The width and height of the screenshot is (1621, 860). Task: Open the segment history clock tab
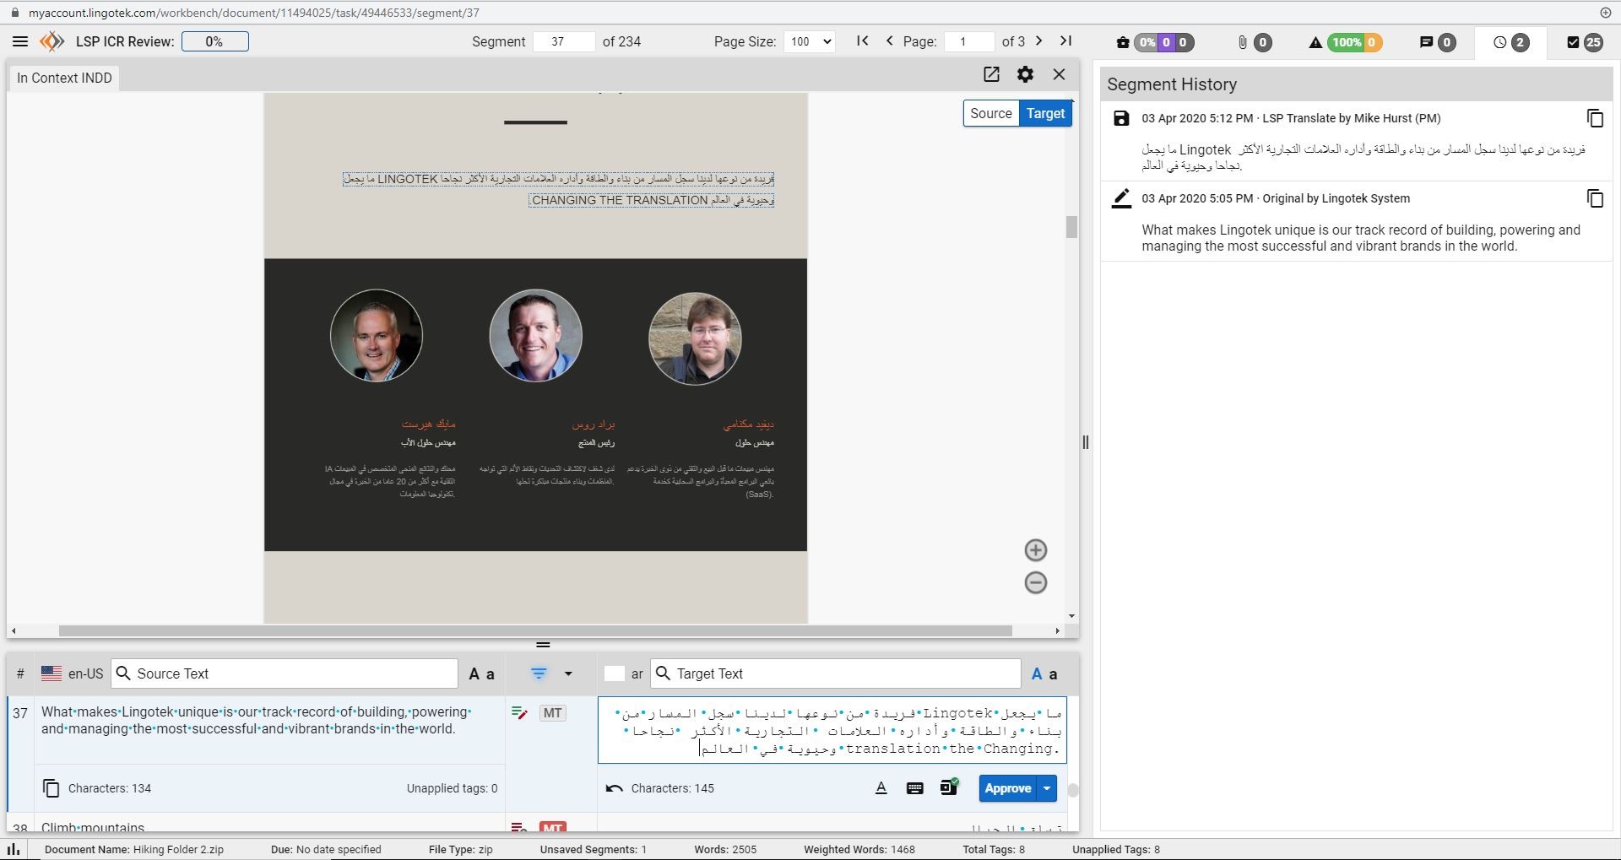[1510, 42]
